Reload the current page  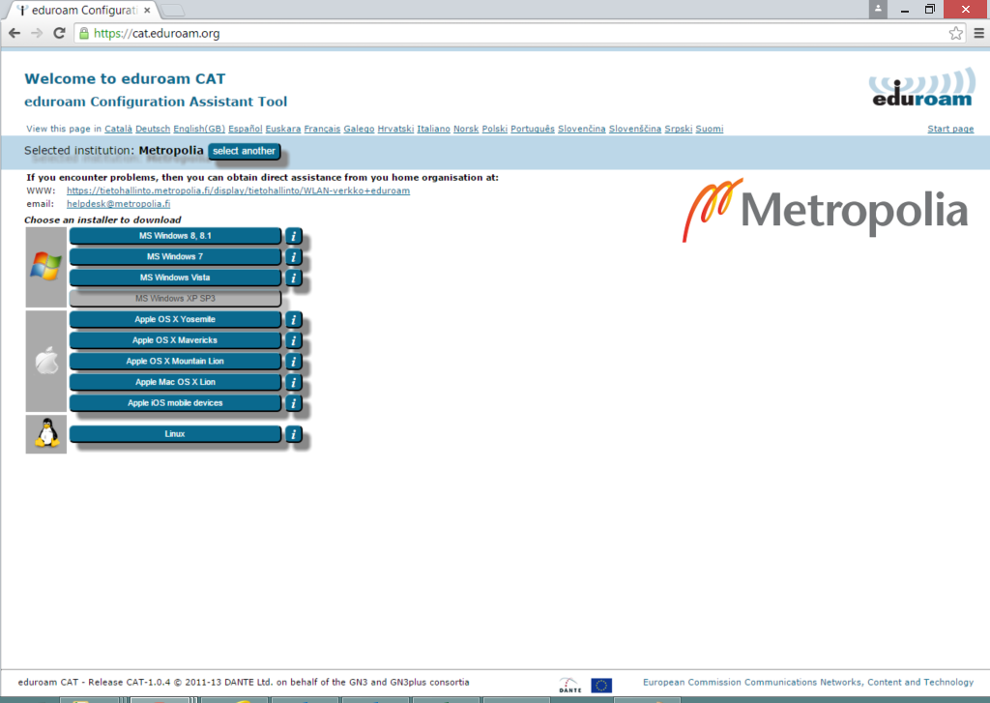tap(59, 34)
